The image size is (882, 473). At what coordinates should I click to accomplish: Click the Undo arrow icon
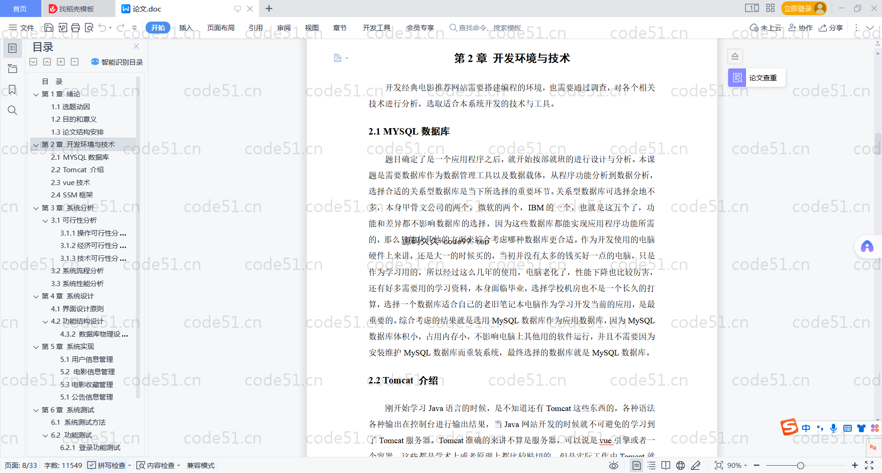pyautogui.click(x=102, y=28)
